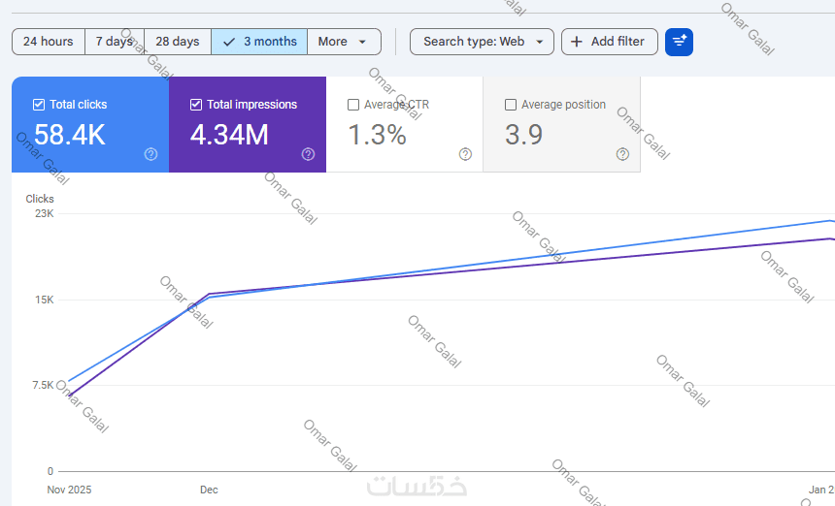This screenshot has width=835, height=506.
Task: Open the More date range dropdown
Action: pos(344,42)
